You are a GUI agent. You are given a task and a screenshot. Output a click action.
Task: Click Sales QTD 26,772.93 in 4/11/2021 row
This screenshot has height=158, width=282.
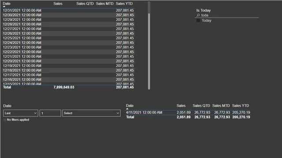[x=202, y=112]
